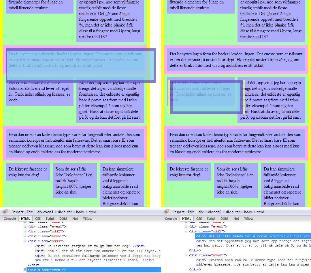Collapse the odd3 div node in left panel
This screenshot has height=273, width=311.
[x=25, y=241]
